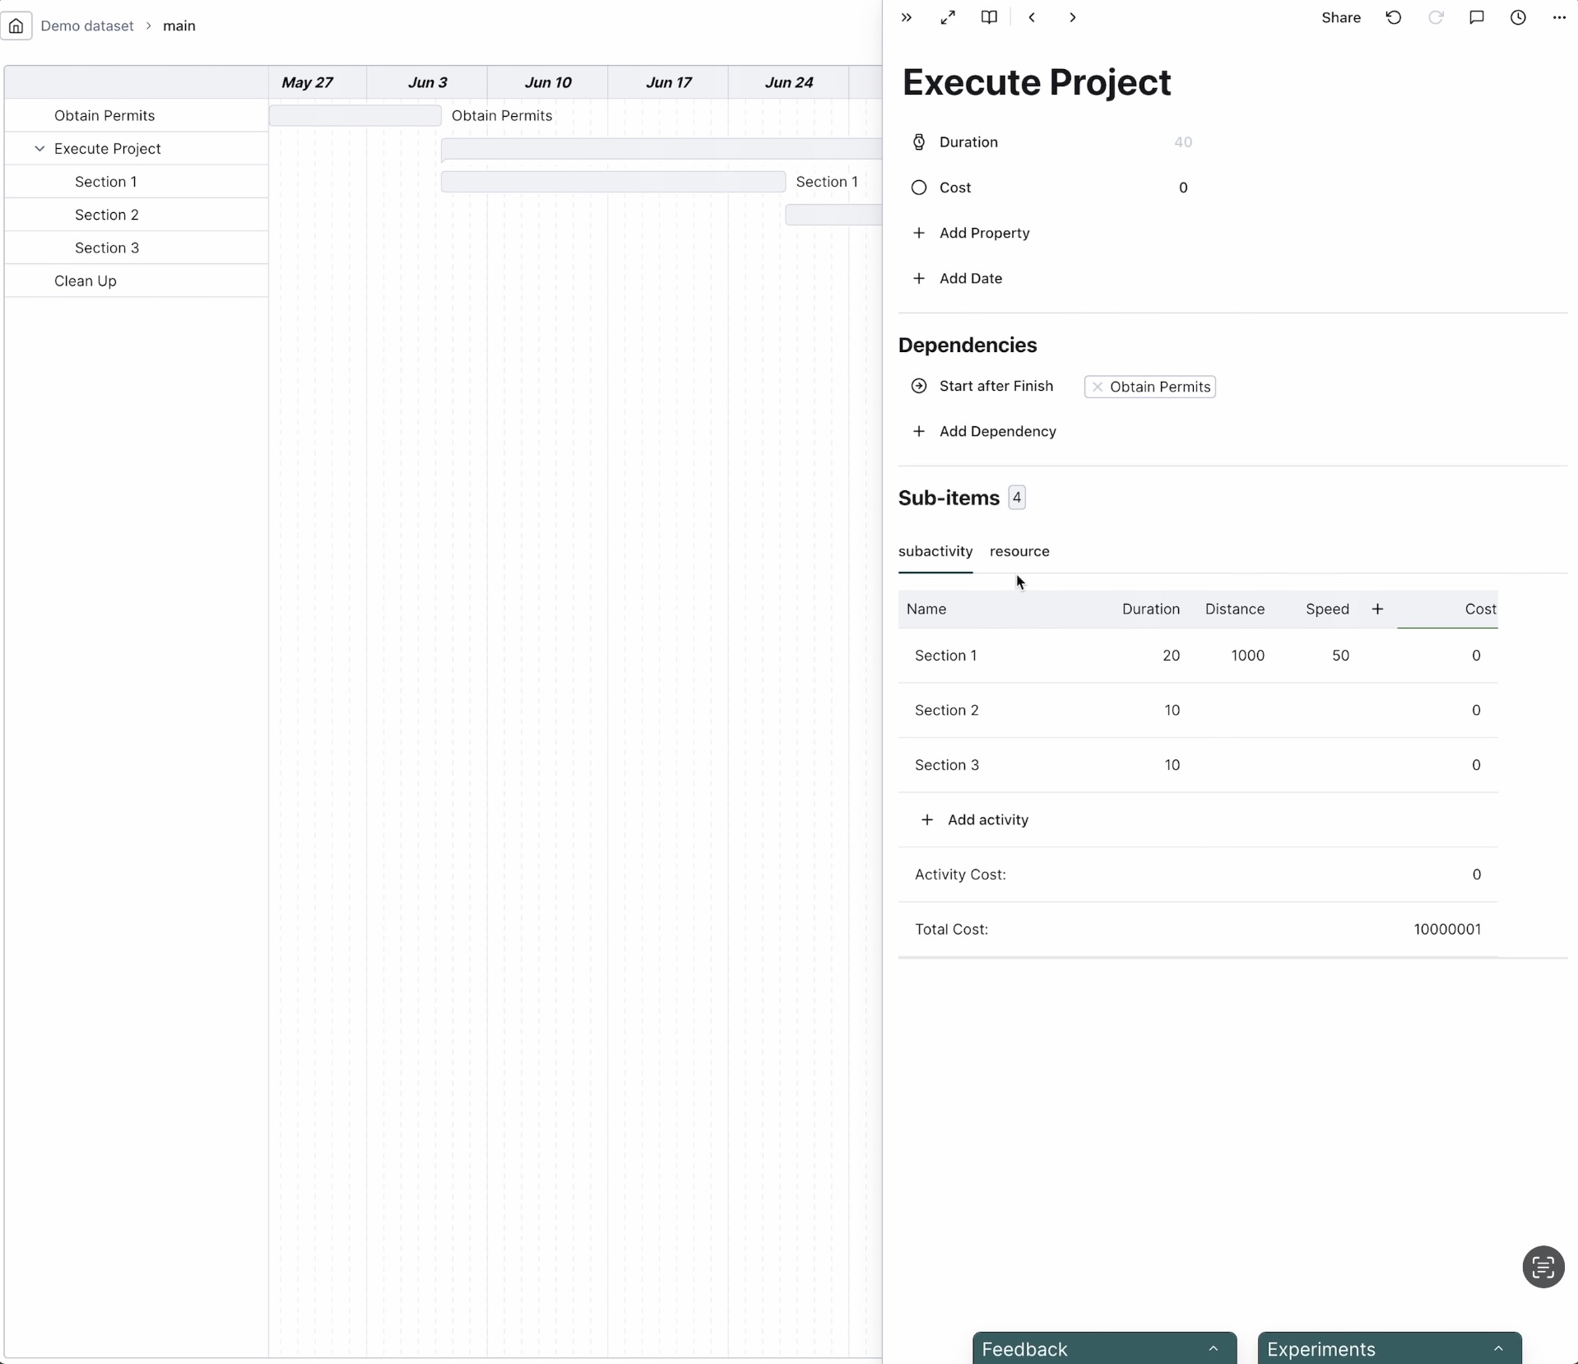Click Add Dependency
Screen dimensions: 1578x1364
(997, 431)
